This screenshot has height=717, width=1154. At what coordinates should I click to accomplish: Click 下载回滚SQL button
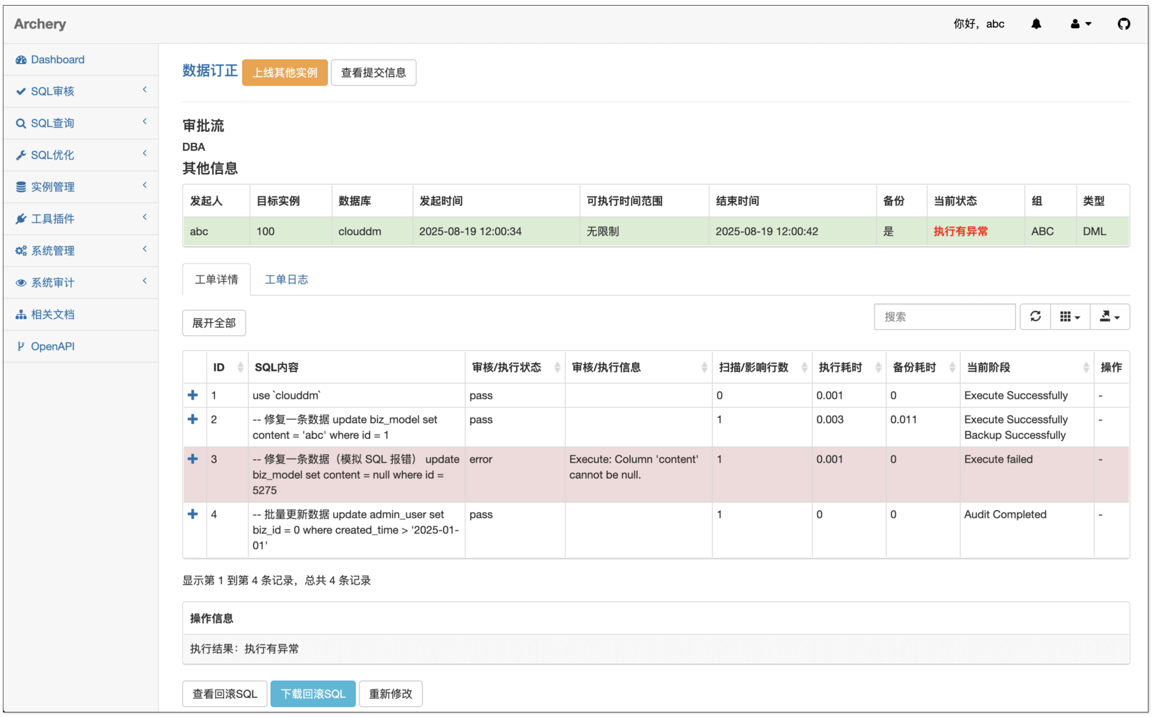tap(313, 694)
